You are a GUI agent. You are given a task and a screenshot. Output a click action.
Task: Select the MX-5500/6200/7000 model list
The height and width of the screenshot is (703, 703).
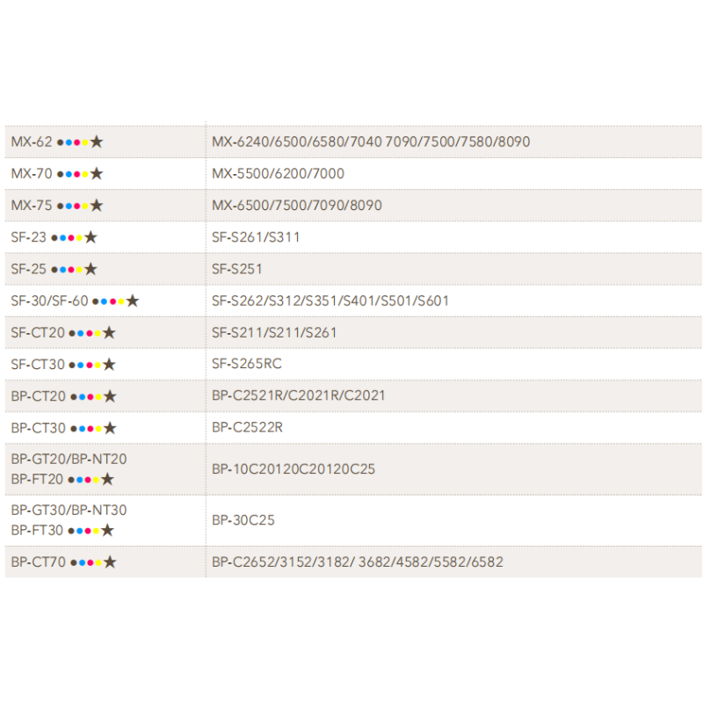point(278,174)
